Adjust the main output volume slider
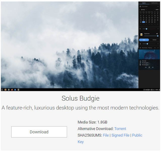The height and width of the screenshot is (152, 161). pyautogui.click(x=149, y=29)
